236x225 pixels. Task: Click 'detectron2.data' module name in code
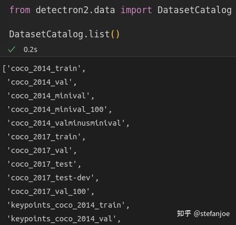coord(76,10)
